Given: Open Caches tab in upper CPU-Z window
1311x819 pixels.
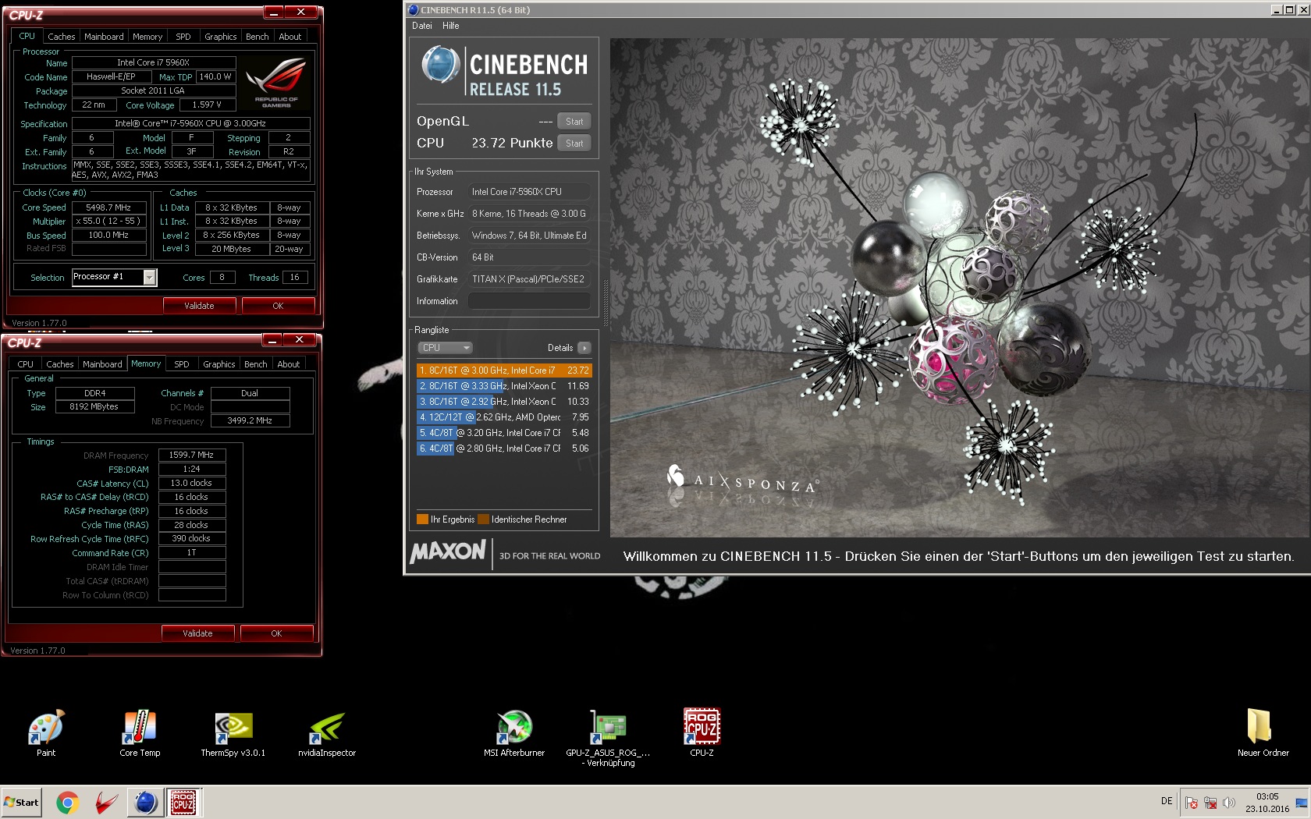Looking at the screenshot, I should (x=61, y=37).
